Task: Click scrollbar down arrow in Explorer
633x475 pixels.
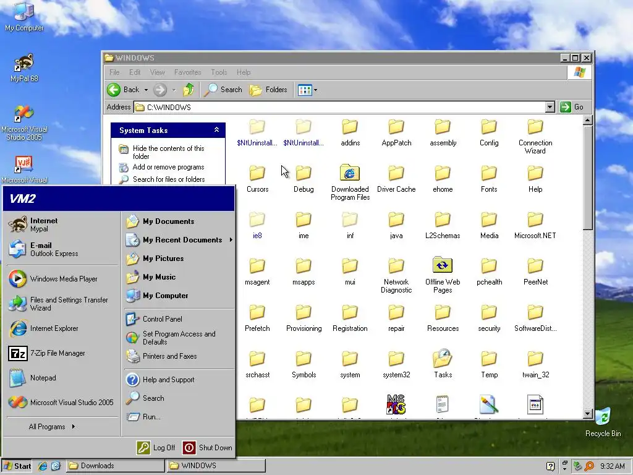Action: click(x=587, y=414)
